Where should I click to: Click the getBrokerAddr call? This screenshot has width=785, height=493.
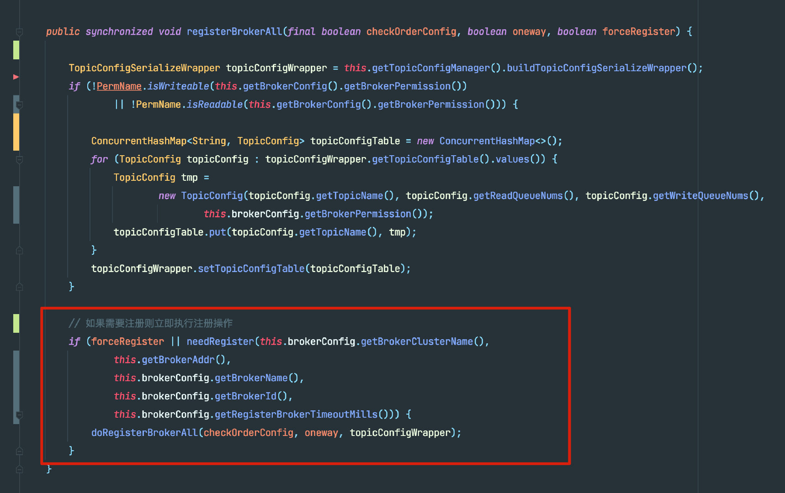[178, 360]
